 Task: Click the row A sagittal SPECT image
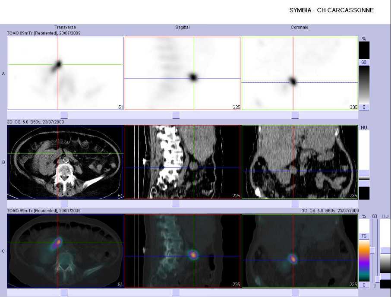pyautogui.click(x=183, y=73)
